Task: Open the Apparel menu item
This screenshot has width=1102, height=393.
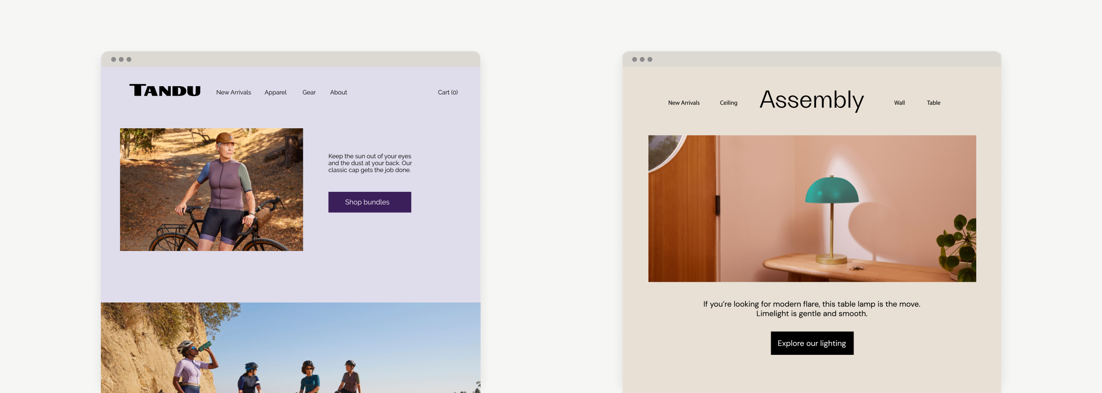Action: 275,92
